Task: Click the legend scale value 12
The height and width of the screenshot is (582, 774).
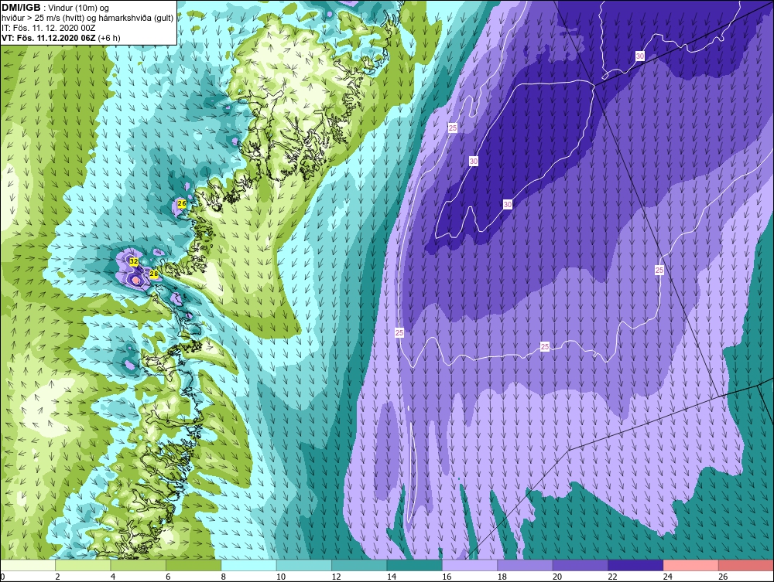Action: pyautogui.click(x=336, y=577)
